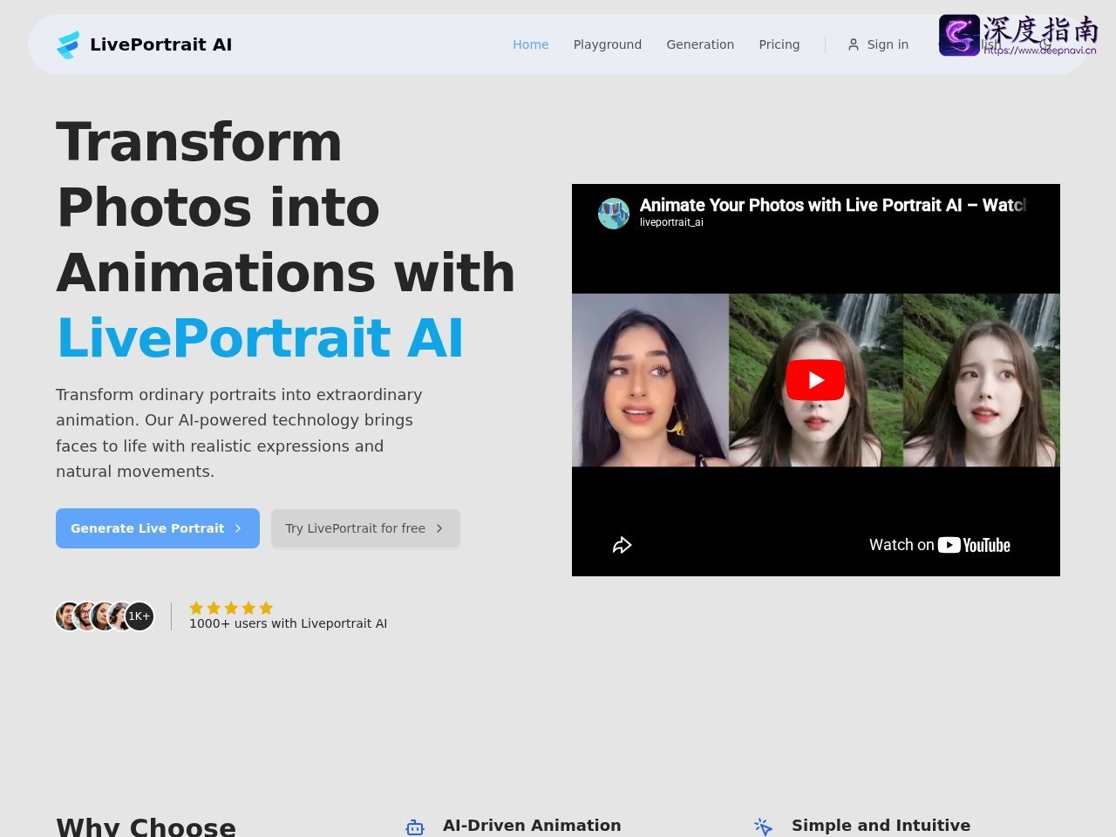Click the heading text "Transform Photos into"

point(218,174)
